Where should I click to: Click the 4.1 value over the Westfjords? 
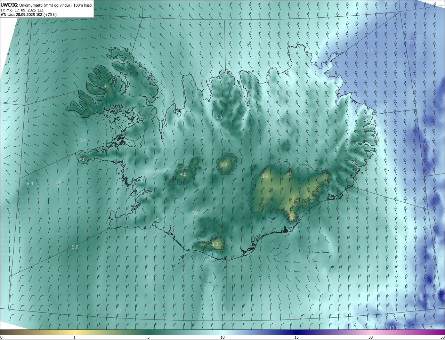(x=107, y=86)
